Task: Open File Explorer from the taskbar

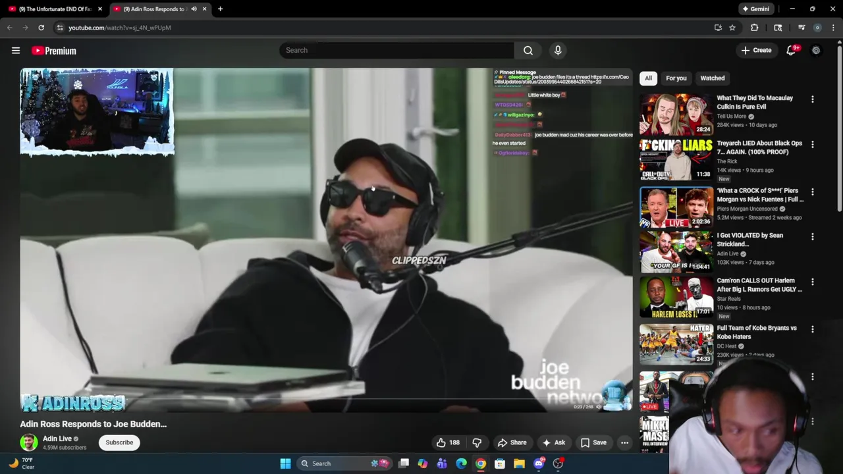Action: coord(520,463)
